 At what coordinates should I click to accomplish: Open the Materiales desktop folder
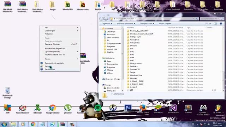(x=203, y=6)
